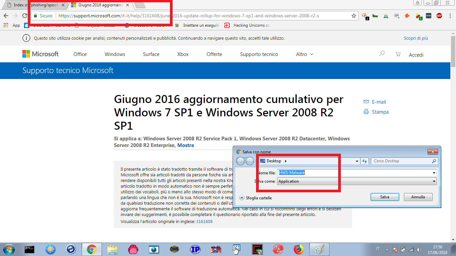Viewport: 456px width, 256px height.
Task: Open the BuiltWith 'bw' extension icon
Action: tap(375, 16)
